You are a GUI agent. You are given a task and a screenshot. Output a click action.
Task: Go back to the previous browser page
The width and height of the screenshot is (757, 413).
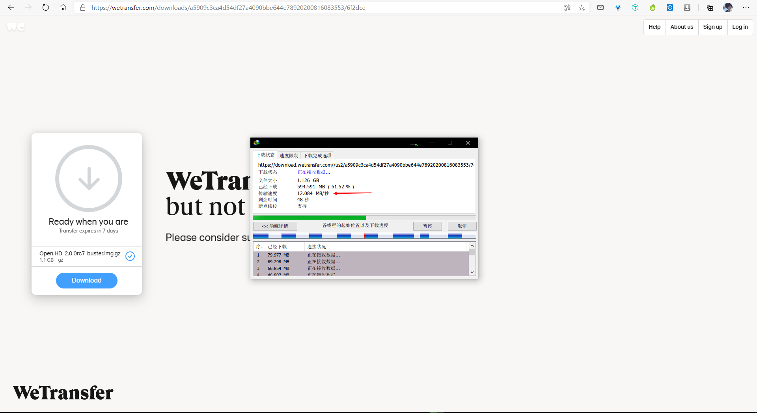[x=11, y=7]
